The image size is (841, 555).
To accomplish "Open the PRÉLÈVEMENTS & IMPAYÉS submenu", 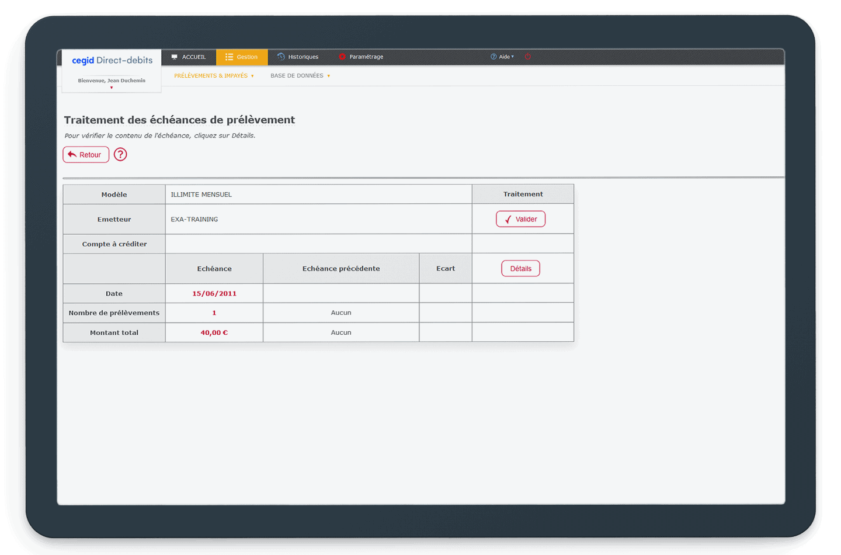I will [x=214, y=76].
